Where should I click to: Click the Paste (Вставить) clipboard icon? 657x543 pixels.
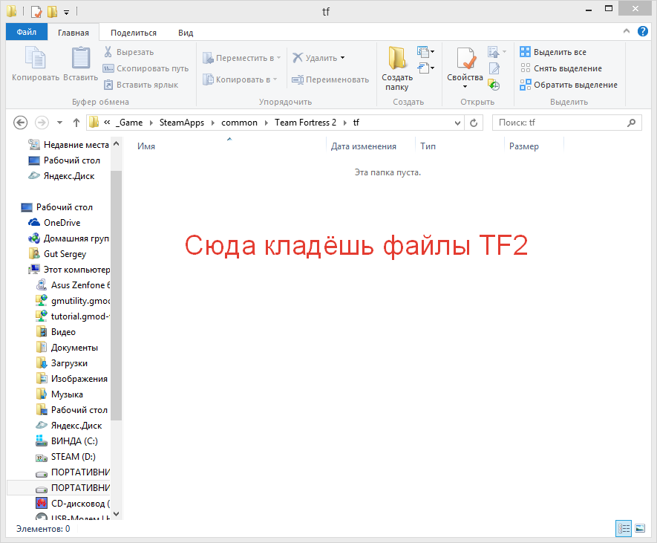coord(80,58)
